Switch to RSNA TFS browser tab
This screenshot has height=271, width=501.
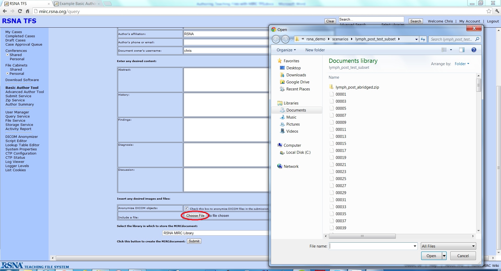(x=27, y=4)
